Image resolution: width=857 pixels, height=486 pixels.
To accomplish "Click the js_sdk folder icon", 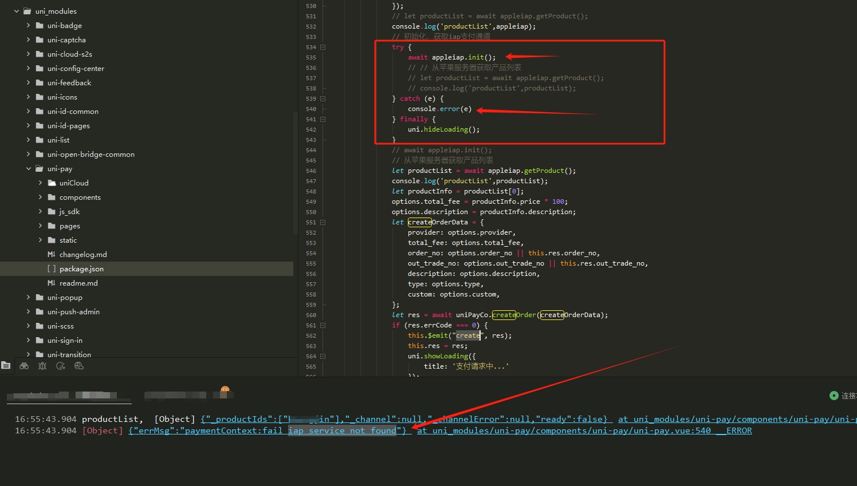I will tap(52, 211).
